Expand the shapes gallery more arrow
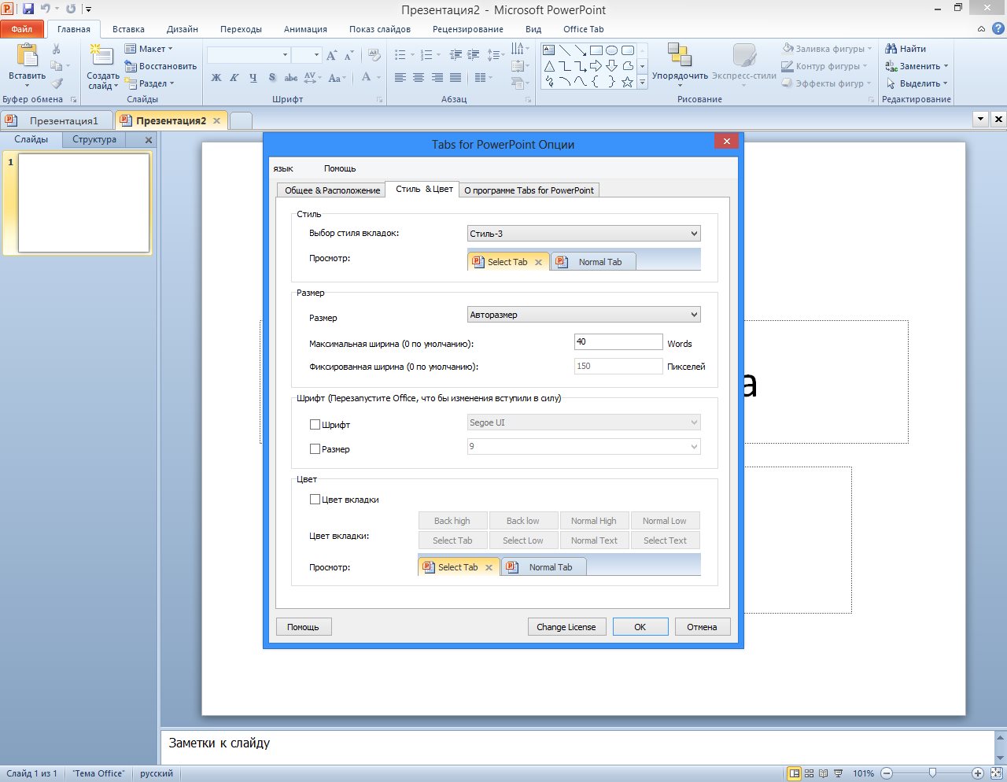 [642, 82]
